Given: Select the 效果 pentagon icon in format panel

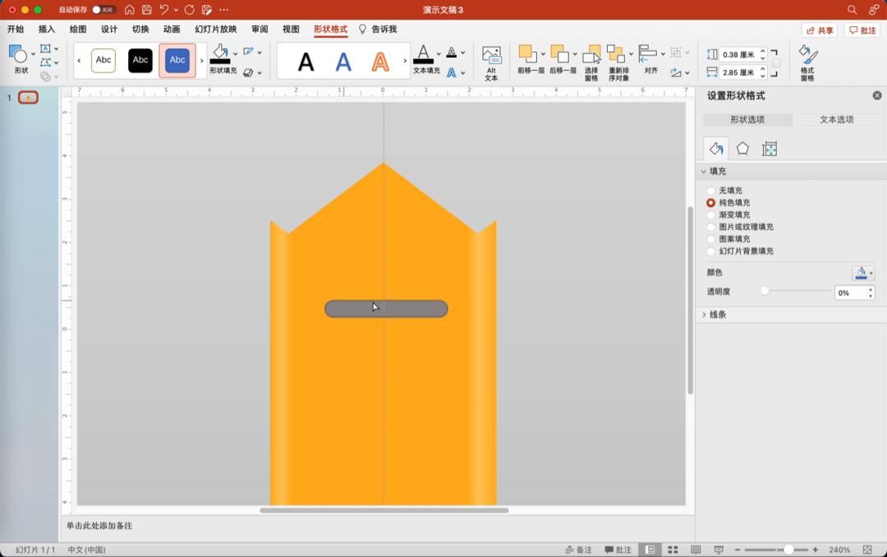Looking at the screenshot, I should pyautogui.click(x=742, y=149).
